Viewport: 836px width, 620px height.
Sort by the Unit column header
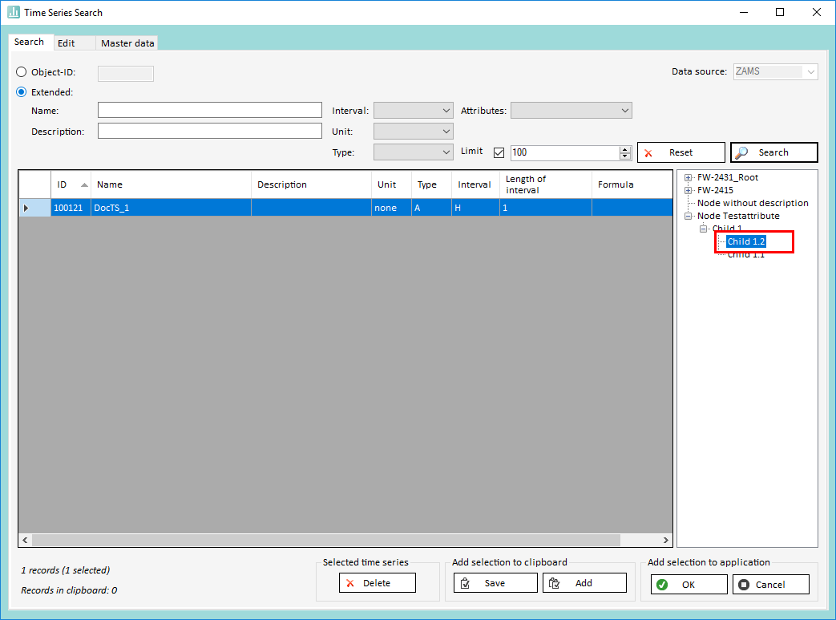click(x=391, y=184)
